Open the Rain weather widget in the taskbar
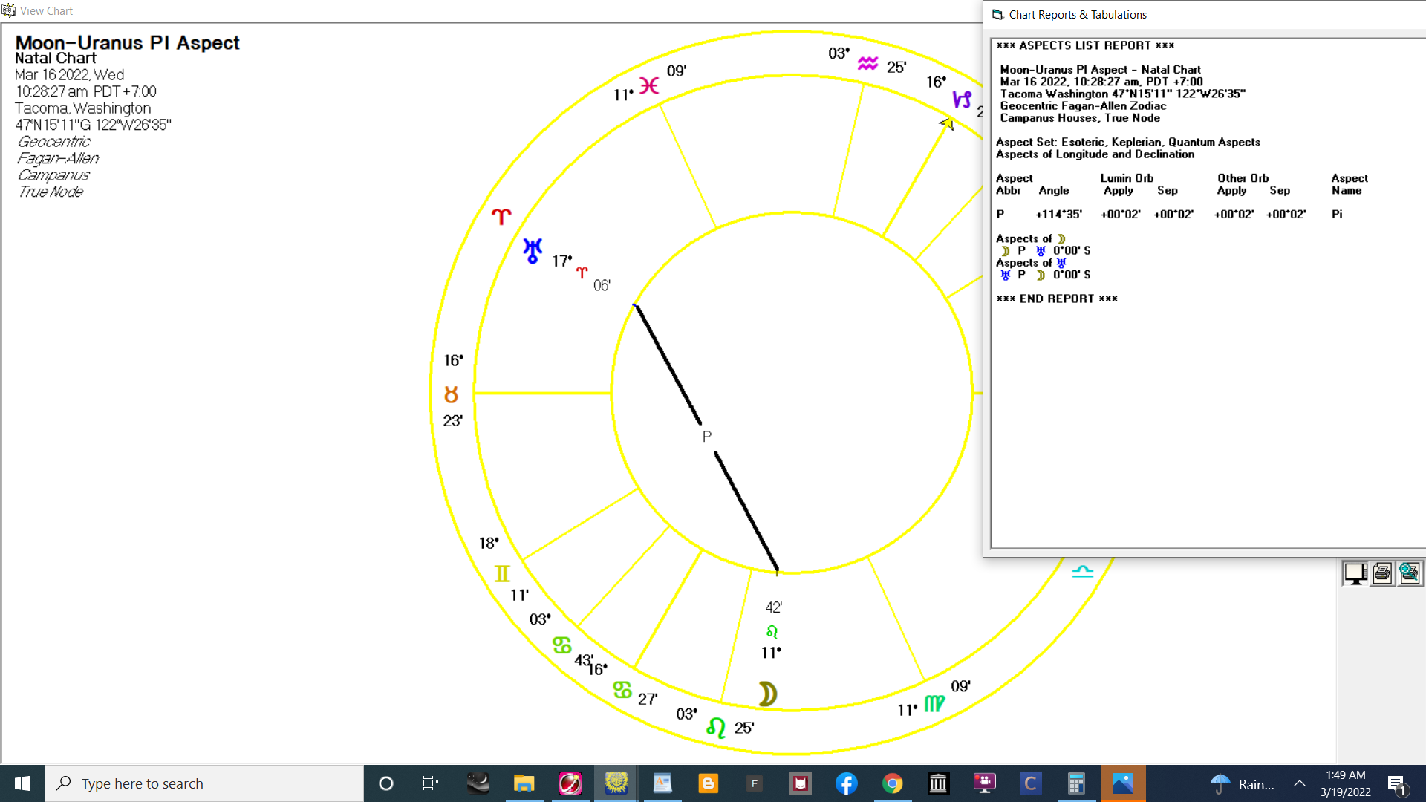This screenshot has height=802, width=1426. pos(1240,783)
